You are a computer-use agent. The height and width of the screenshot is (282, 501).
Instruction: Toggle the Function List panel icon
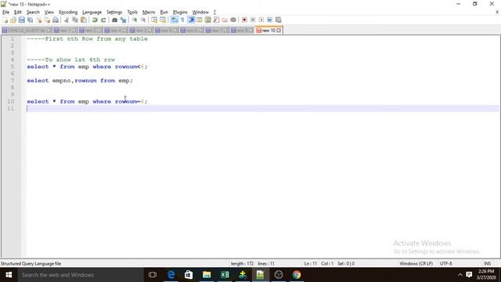coord(216,20)
